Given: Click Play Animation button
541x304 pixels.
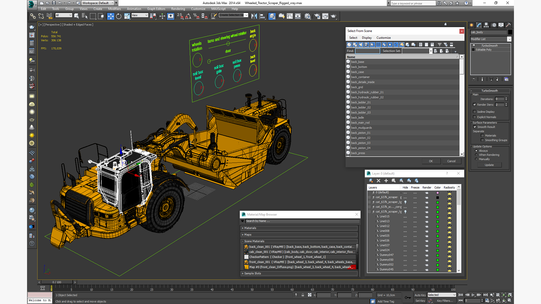Looking at the screenshot, I should [x=473, y=295].
